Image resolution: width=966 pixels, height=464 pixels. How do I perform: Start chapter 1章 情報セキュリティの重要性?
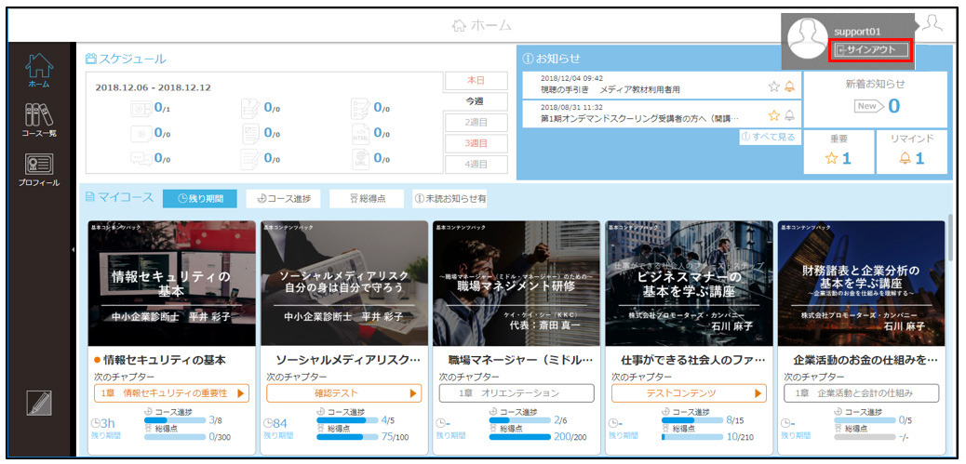(x=172, y=392)
